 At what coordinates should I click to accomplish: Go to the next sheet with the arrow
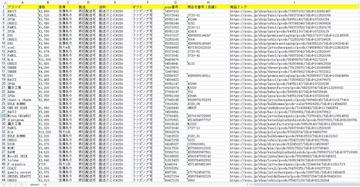pos(16,184)
